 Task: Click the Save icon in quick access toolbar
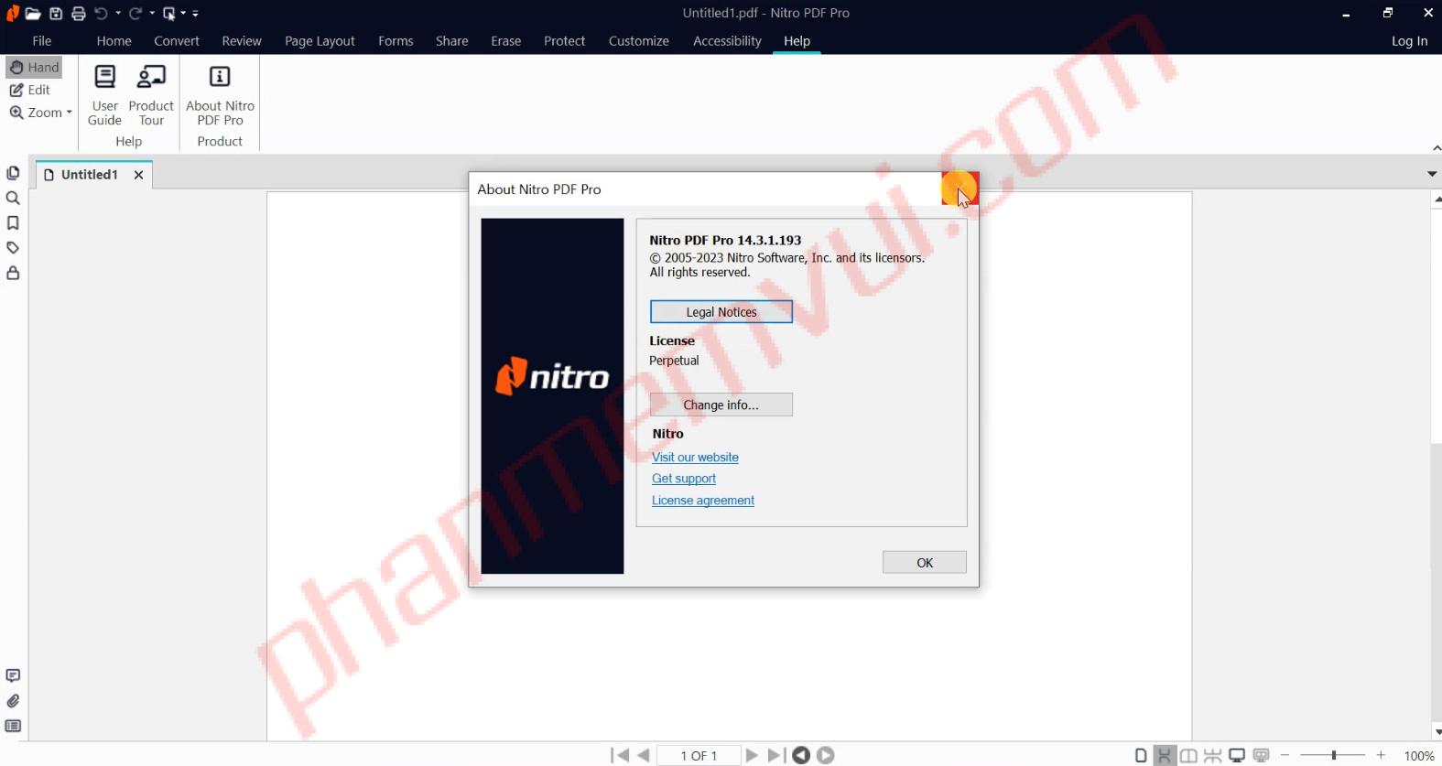point(56,14)
